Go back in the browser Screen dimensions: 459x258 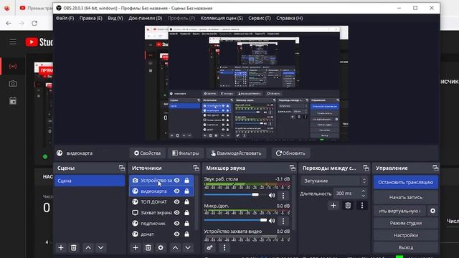tap(9, 23)
